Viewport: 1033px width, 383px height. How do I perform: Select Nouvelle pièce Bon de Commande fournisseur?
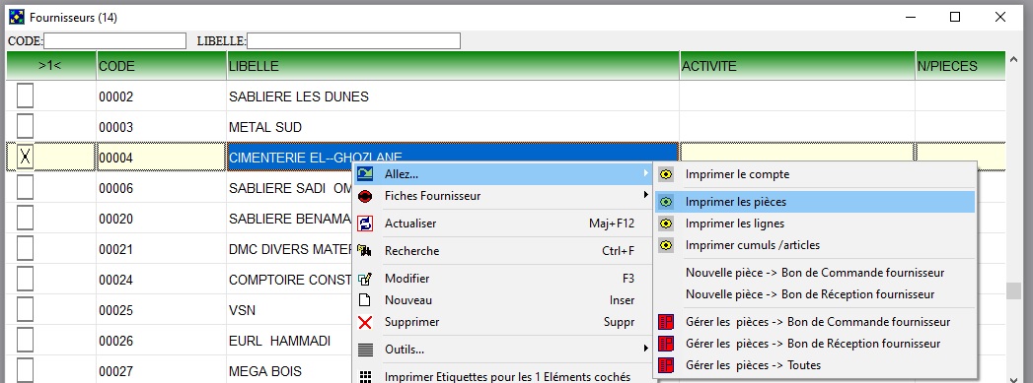click(814, 273)
